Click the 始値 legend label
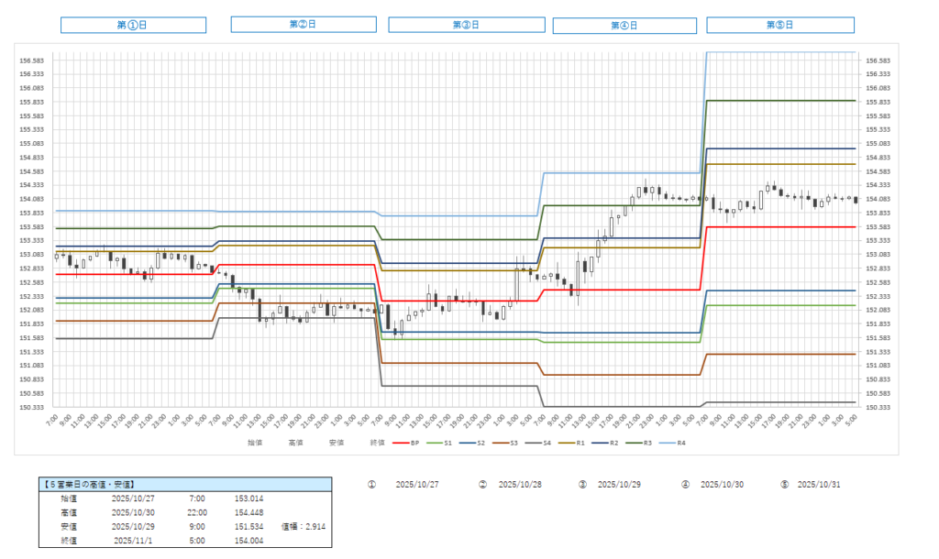Viewport: 939px width, 559px height. pos(254,443)
